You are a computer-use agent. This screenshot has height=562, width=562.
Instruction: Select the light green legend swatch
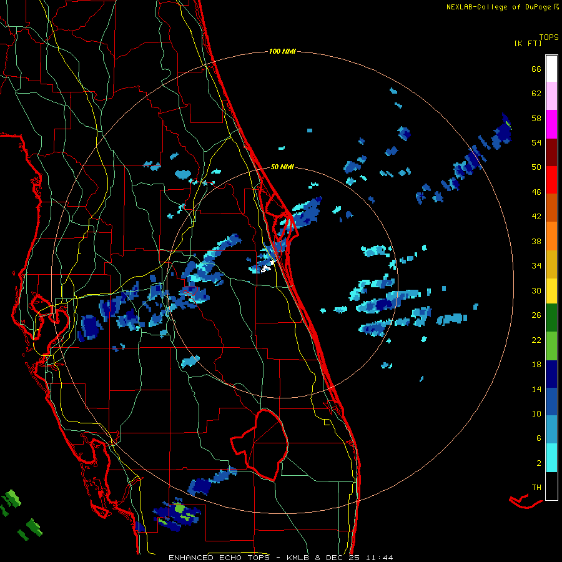pyautogui.click(x=551, y=345)
